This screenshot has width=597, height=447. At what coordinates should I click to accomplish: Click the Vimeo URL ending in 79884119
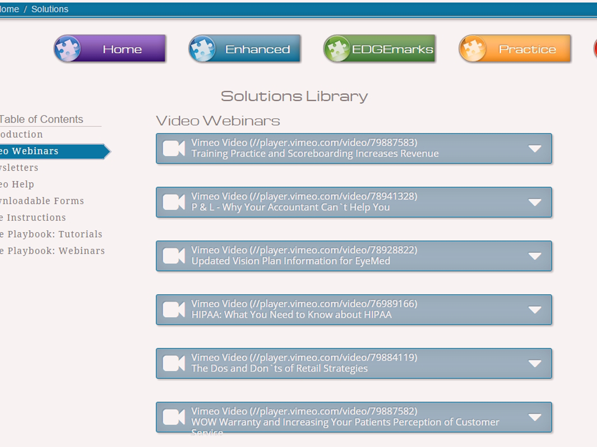click(x=334, y=357)
